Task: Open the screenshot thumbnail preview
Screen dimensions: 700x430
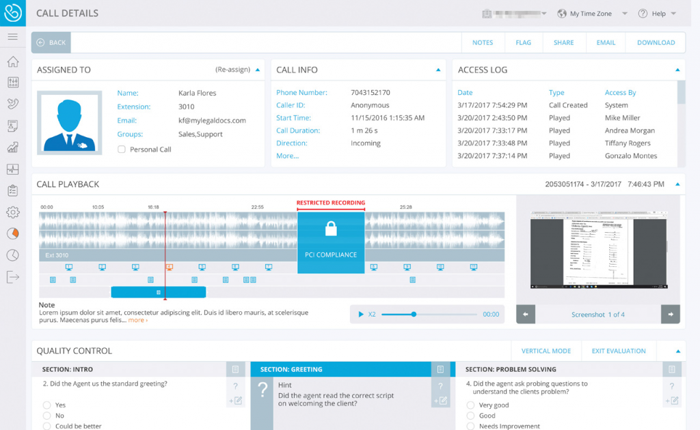Action: click(x=599, y=250)
